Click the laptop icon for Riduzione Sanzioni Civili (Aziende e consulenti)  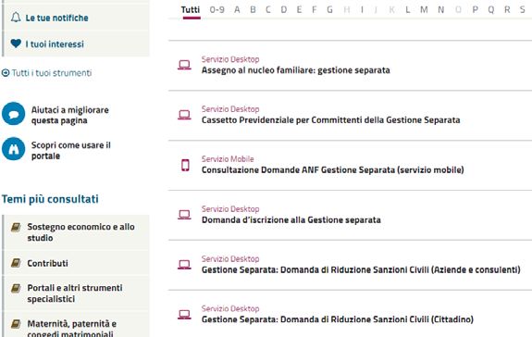[x=184, y=264]
